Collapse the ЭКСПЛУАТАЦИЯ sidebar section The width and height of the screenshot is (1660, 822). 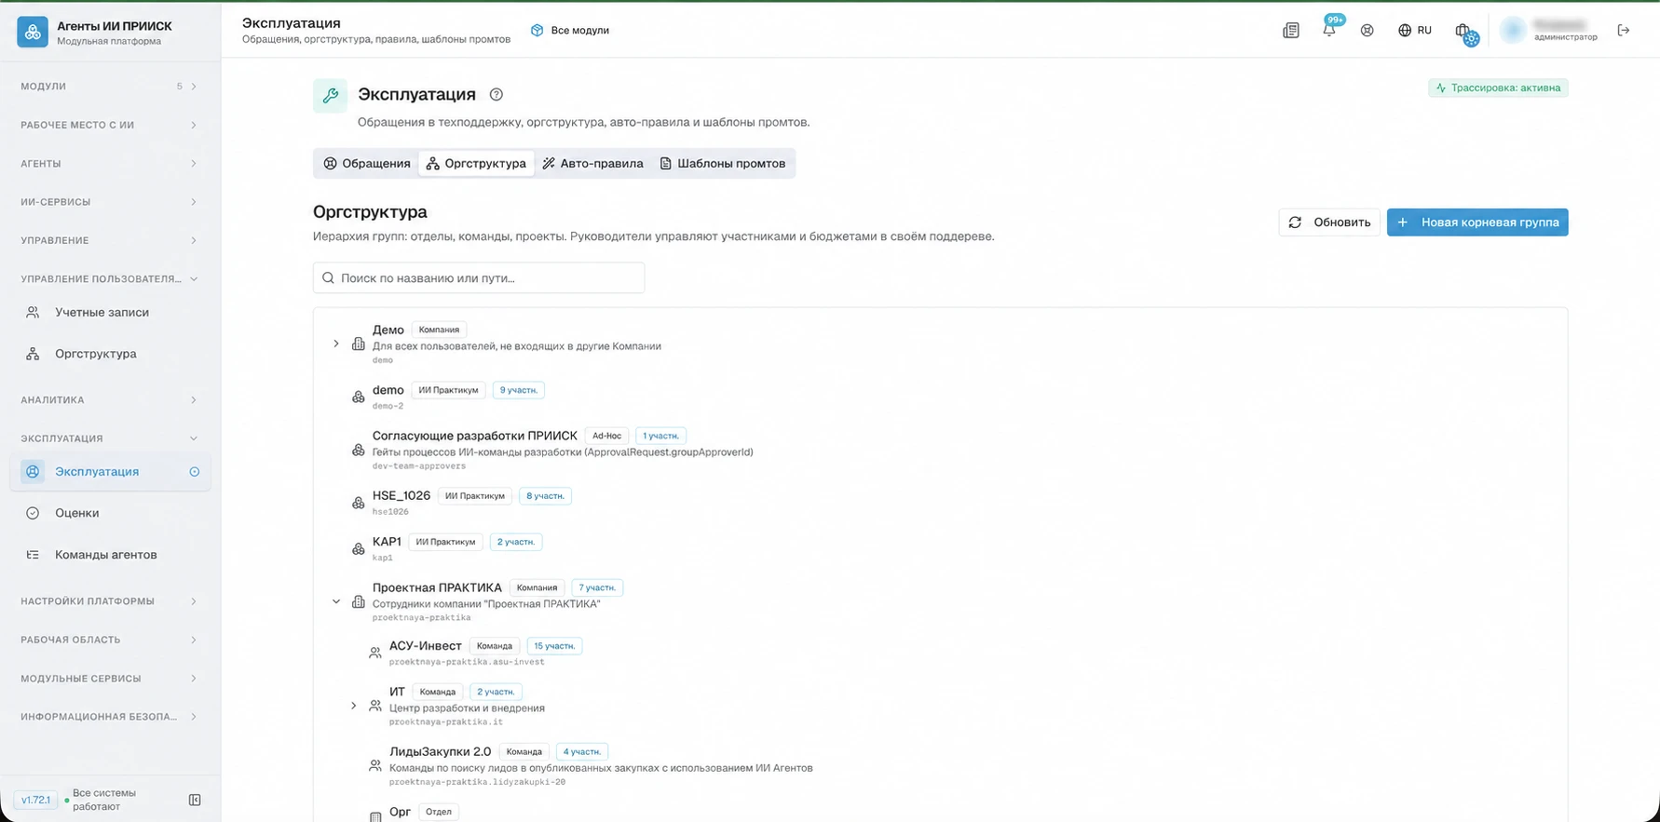point(110,438)
